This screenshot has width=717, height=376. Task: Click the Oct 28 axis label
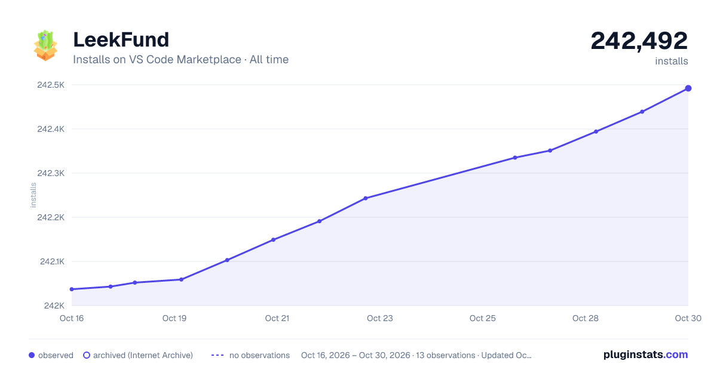coord(586,318)
